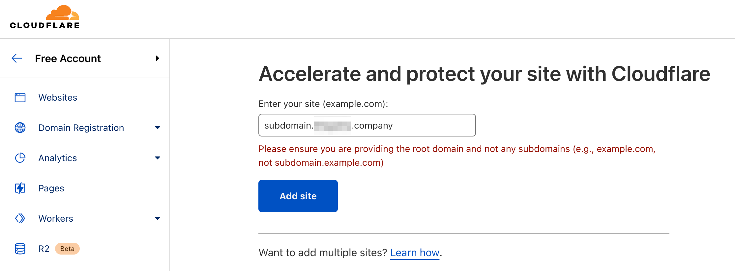Select the Websites browser icon
The width and height of the screenshot is (735, 271).
click(x=20, y=97)
